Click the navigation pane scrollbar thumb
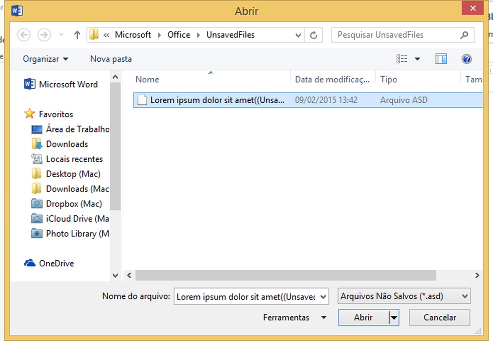Image resolution: width=493 pixels, height=341 pixels. 115,146
